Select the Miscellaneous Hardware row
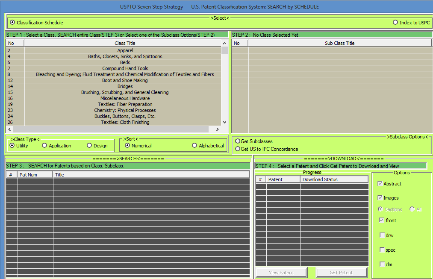Viewport: 433px width, 279px height. [114, 98]
